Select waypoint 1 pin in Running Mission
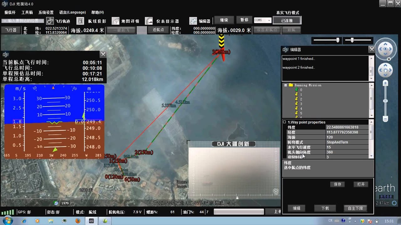This screenshot has height=225, width=401. 296,94
